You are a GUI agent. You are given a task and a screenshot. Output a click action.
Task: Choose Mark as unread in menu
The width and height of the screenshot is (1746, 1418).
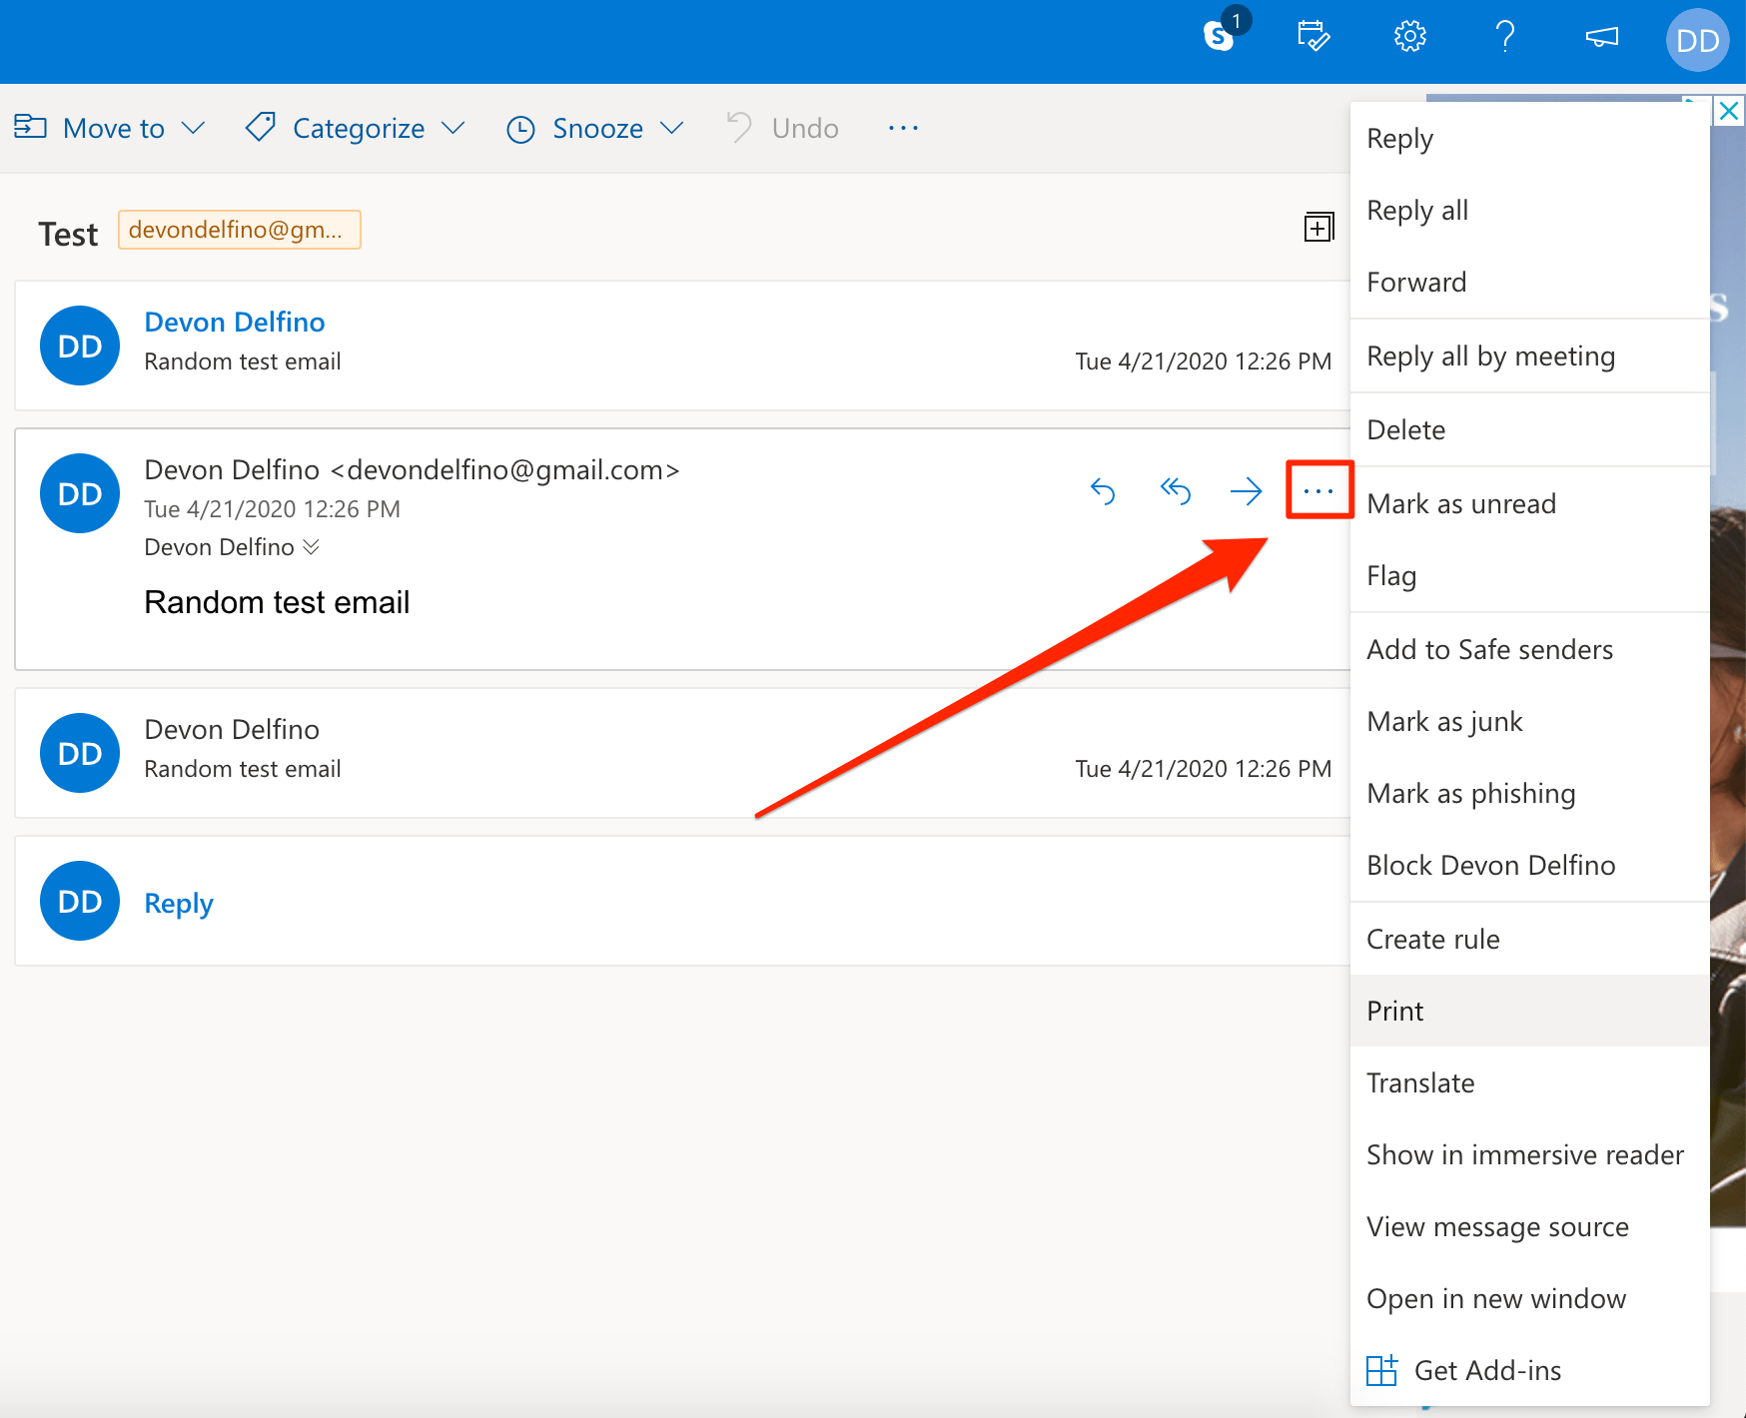(x=1460, y=503)
